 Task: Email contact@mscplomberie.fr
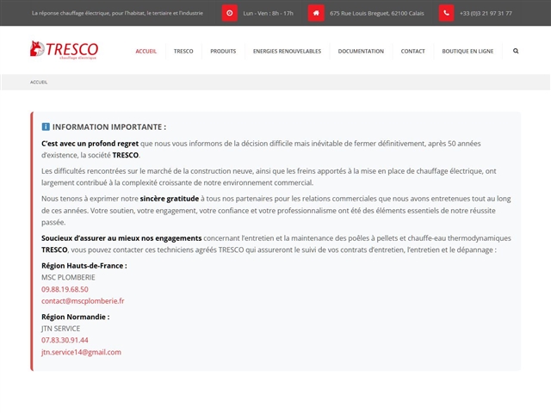(83, 301)
